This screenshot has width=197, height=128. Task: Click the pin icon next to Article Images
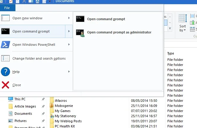point(43,106)
